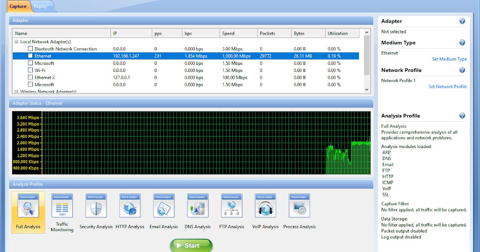Sort adapters by the Name column header
480x252 pixels.
tap(62, 34)
